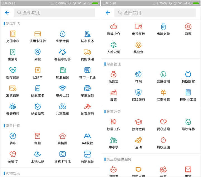Image resolution: width=201 pixels, height=177 pixels.
Task: Open the 滴滴出行 ride service icon
Action: pyautogui.click(x=138, y=169)
